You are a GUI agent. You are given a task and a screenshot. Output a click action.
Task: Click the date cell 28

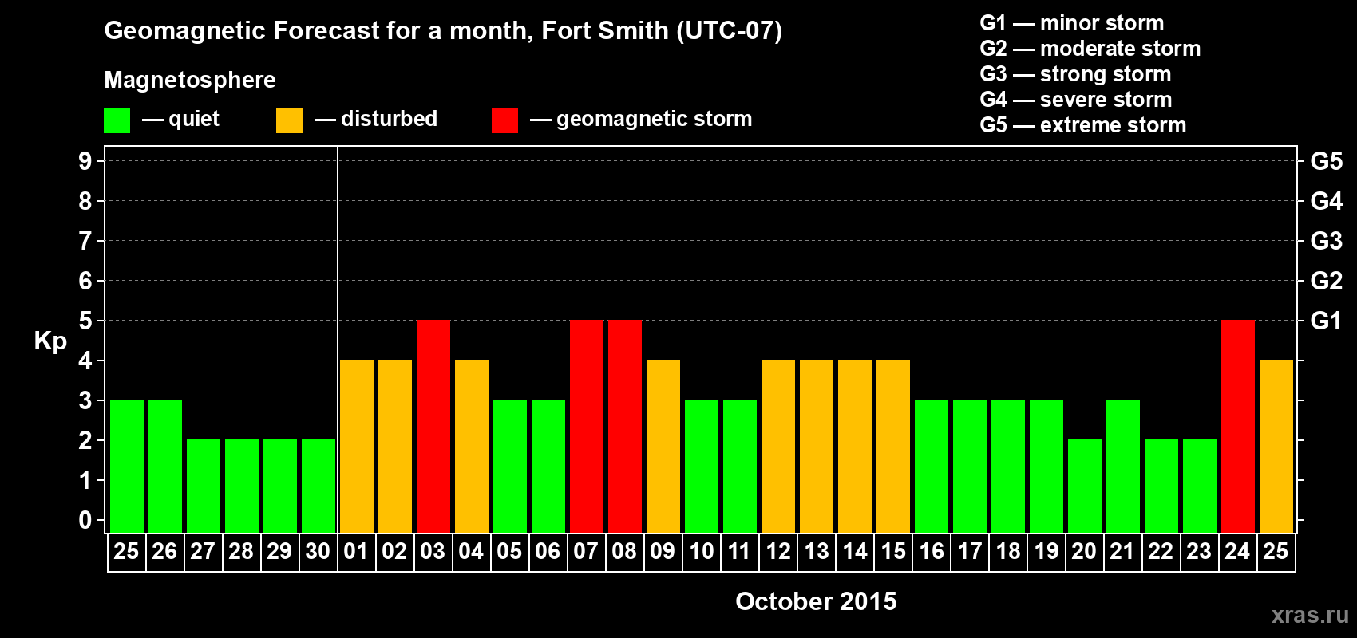241,552
